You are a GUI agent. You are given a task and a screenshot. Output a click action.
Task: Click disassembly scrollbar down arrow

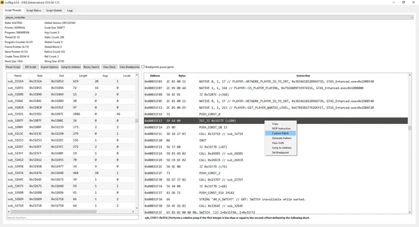[410, 212]
